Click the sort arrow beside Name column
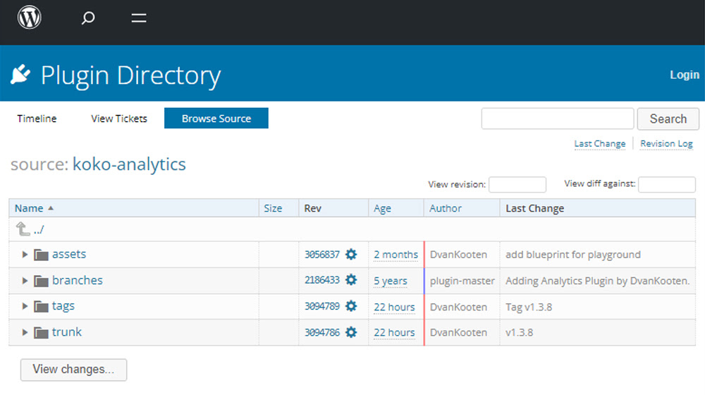705x395 pixels. 51,208
